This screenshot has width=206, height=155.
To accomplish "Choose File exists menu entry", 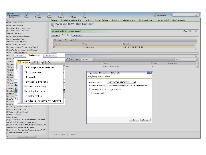I will pyautogui.click(x=30, y=77).
